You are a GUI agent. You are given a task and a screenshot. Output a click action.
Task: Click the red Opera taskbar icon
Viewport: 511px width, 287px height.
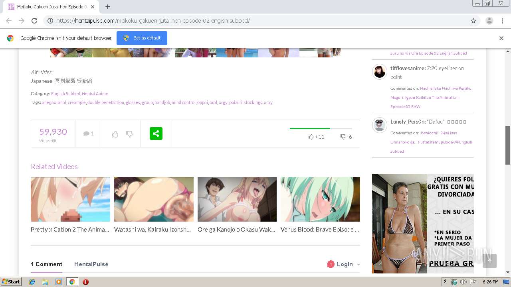(x=85, y=282)
